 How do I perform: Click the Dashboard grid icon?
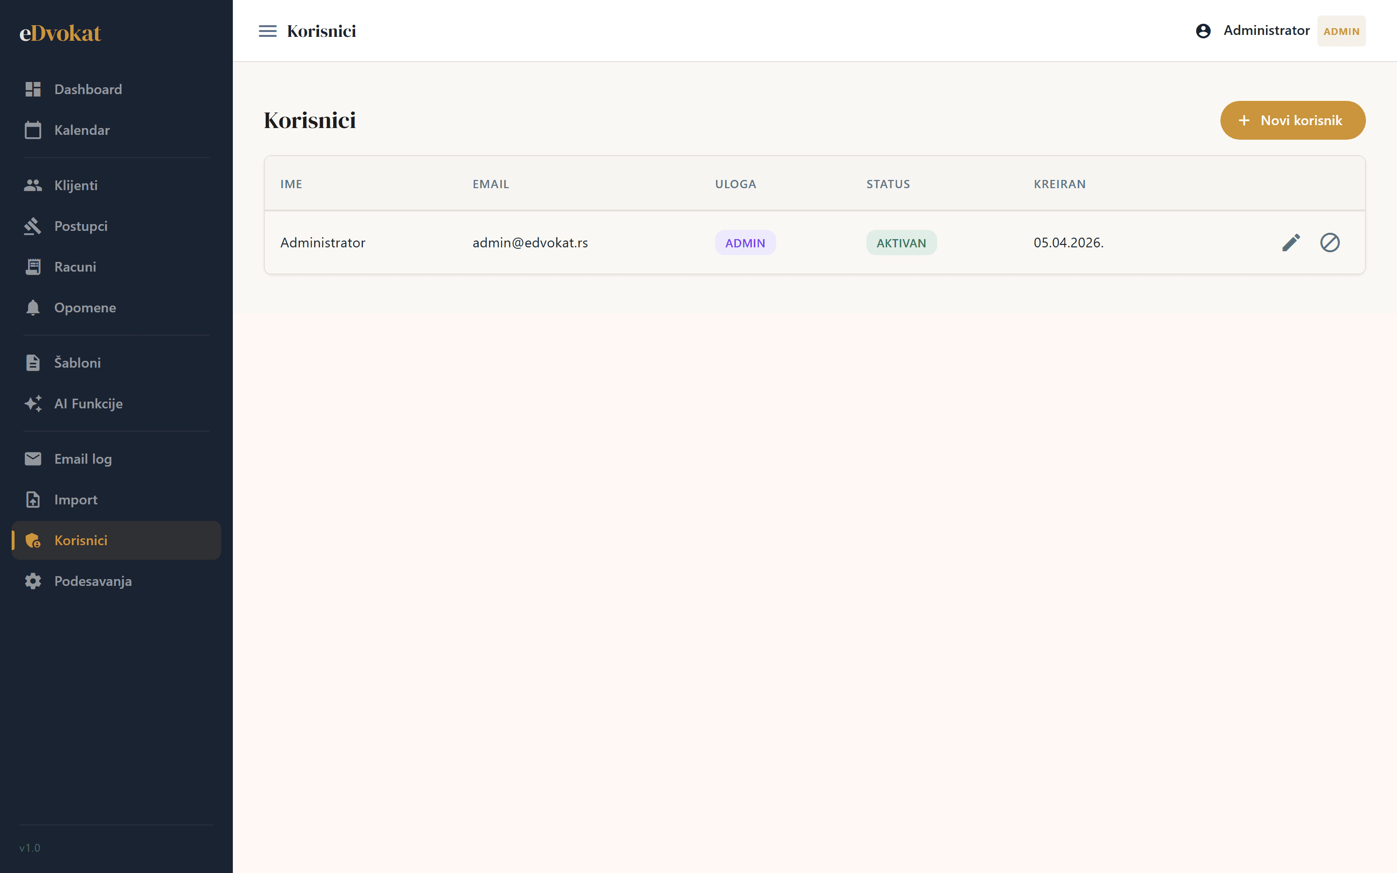pyautogui.click(x=33, y=90)
